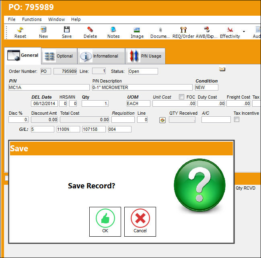Click the G/L field containing 5
The height and width of the screenshot is (258, 261).
[43, 129]
